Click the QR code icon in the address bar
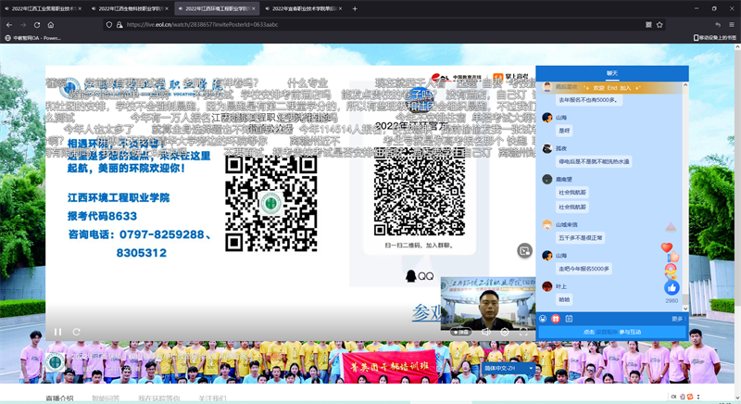741x404 pixels. point(649,25)
